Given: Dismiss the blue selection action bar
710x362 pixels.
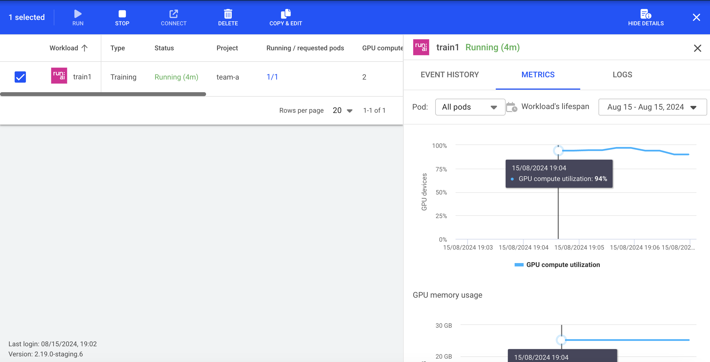Looking at the screenshot, I should 696,17.
